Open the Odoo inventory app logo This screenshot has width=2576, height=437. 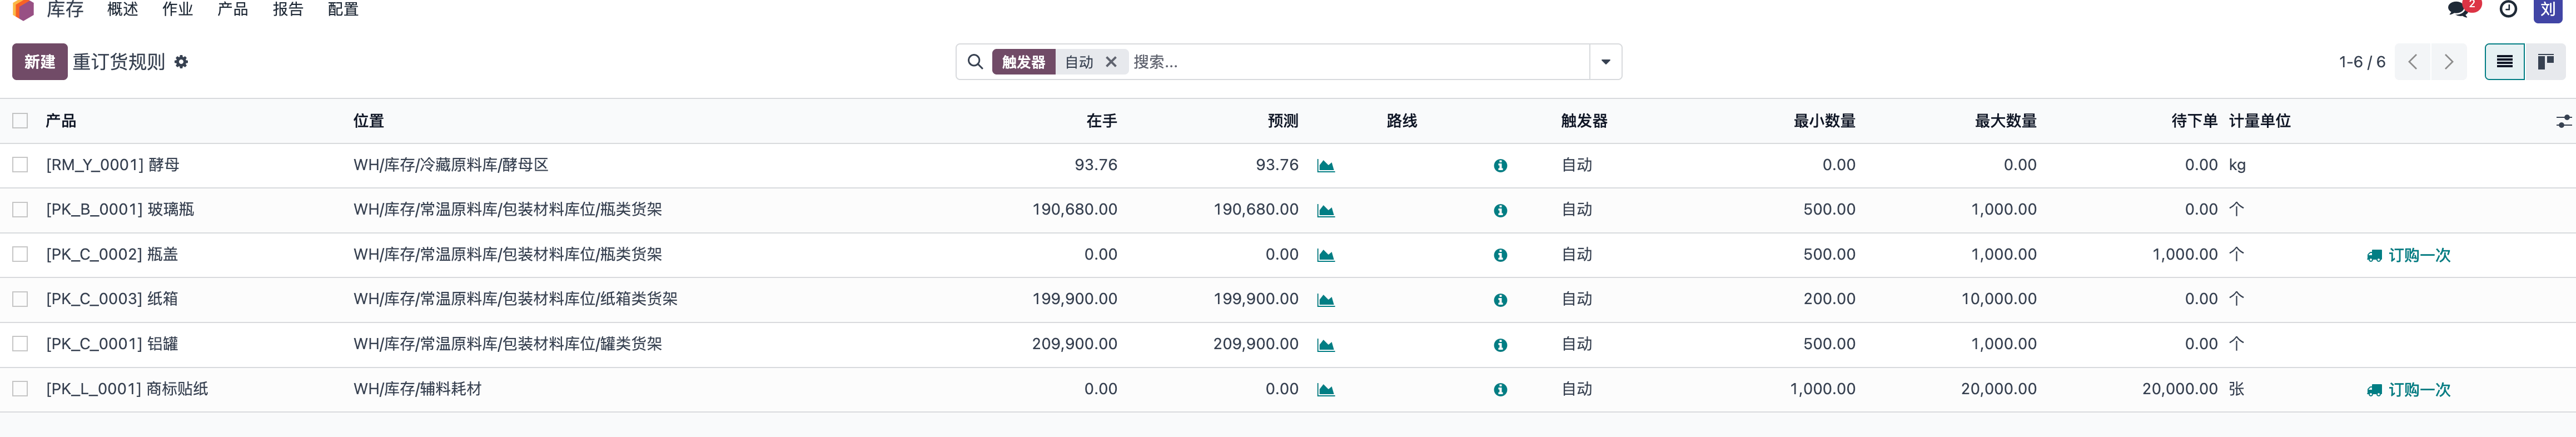tap(24, 10)
